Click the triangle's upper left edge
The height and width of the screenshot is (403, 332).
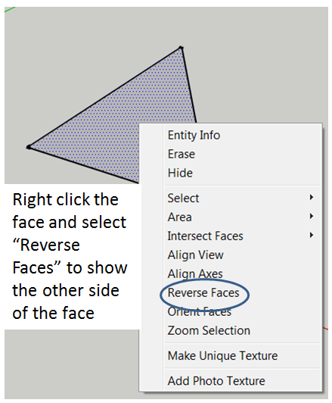(x=104, y=98)
